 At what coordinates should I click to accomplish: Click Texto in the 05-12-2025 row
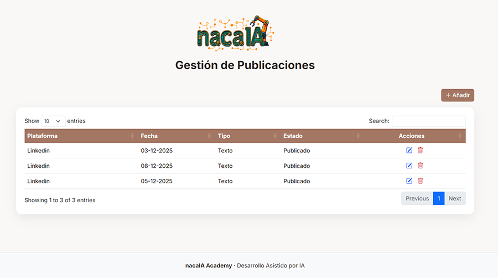225,181
